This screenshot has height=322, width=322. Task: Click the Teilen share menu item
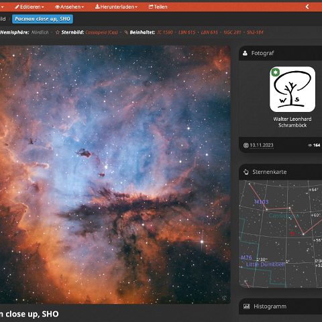(x=158, y=7)
